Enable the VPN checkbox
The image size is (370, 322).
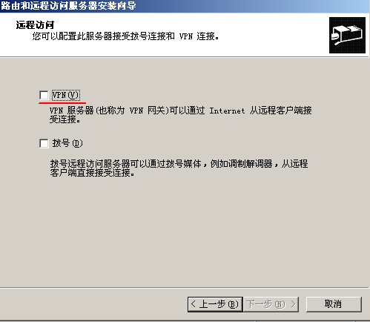click(44, 95)
